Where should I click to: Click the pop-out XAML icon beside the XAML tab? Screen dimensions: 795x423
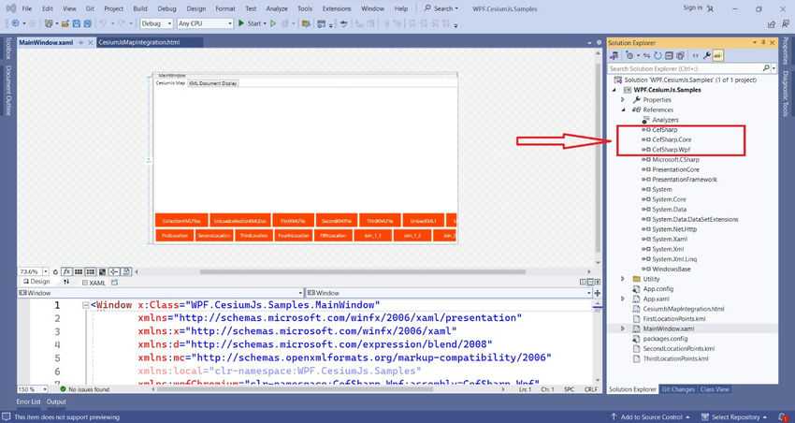[x=115, y=282]
